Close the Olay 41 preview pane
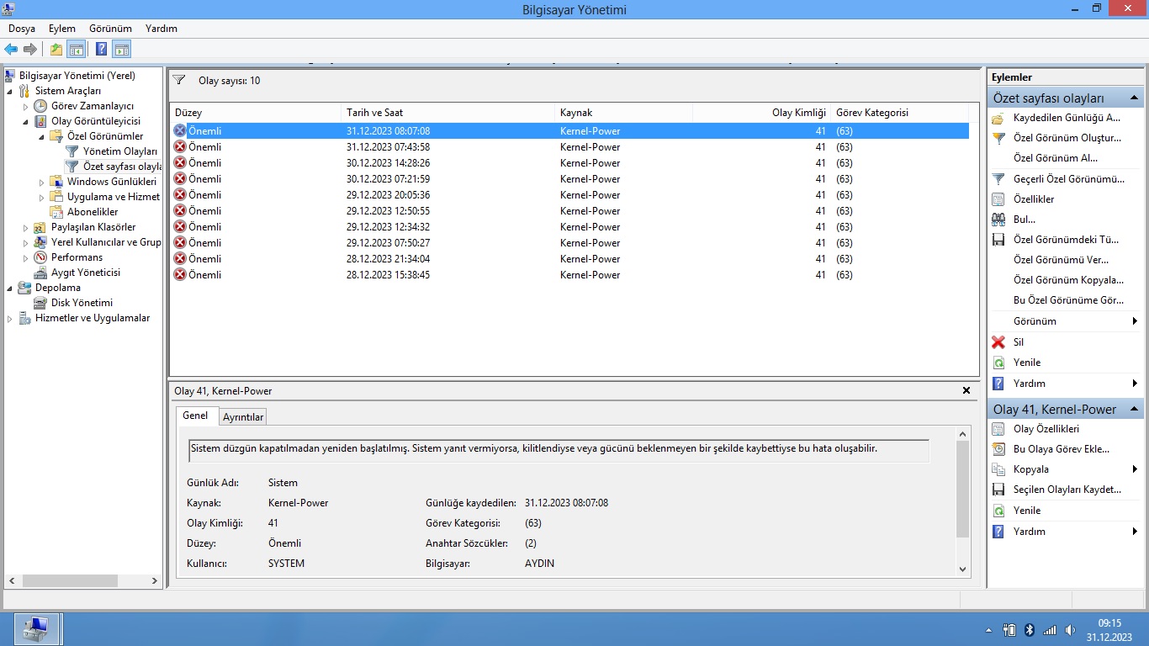1149x646 pixels. pyautogui.click(x=966, y=390)
